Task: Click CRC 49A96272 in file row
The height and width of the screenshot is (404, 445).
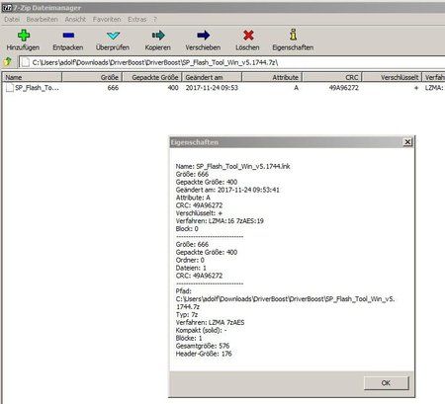Action: point(344,88)
